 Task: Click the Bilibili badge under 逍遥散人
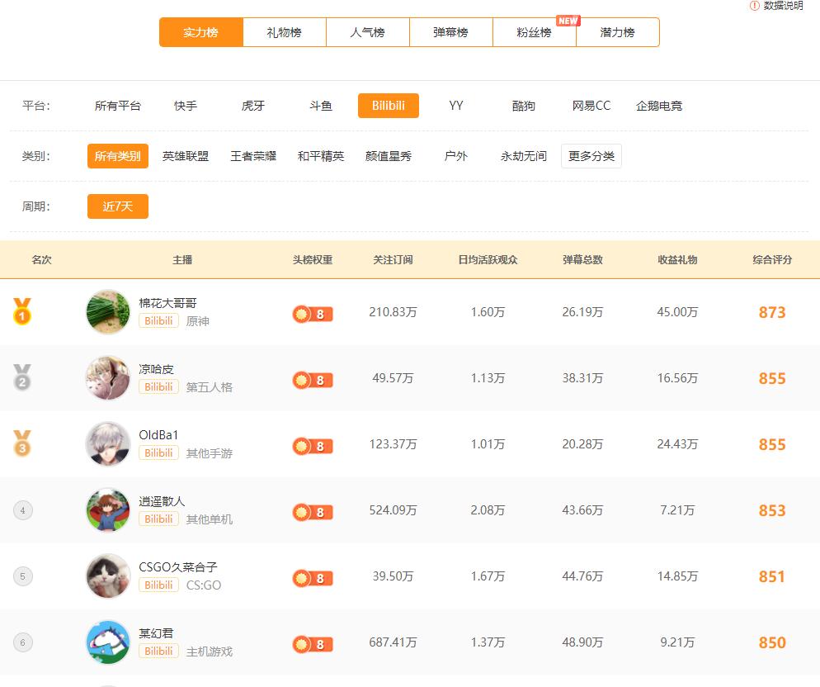[x=158, y=519]
